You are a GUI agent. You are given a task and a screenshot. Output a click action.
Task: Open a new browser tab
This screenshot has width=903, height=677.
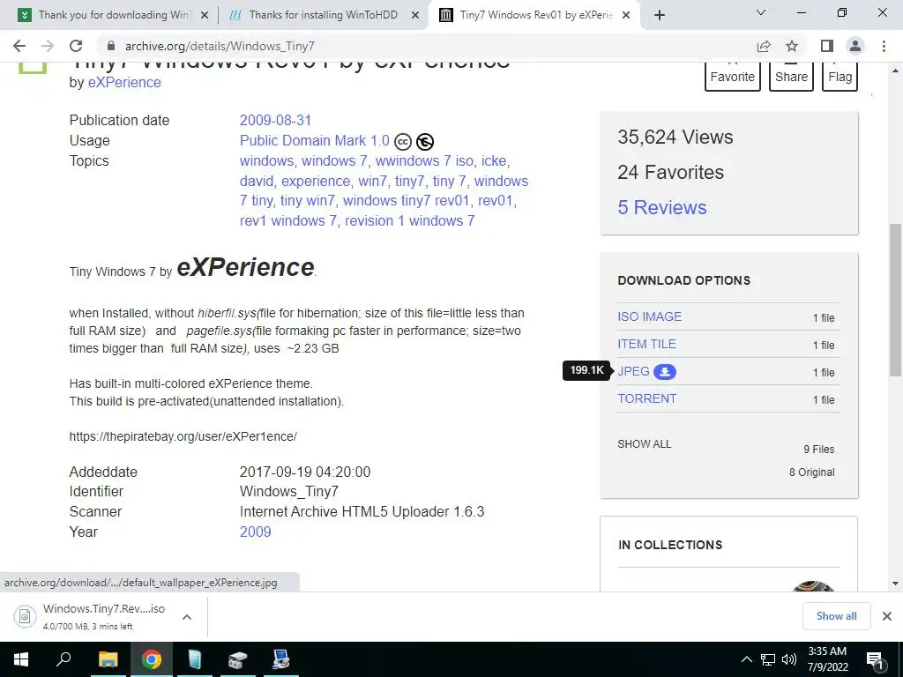tap(660, 15)
